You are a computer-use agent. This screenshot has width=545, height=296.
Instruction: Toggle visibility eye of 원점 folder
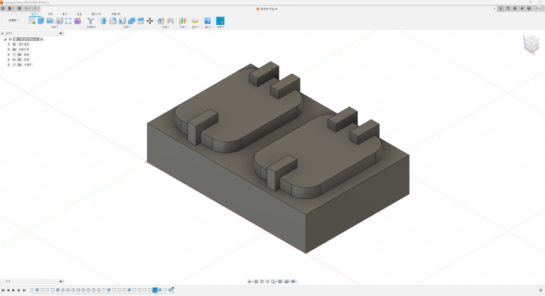coord(14,54)
